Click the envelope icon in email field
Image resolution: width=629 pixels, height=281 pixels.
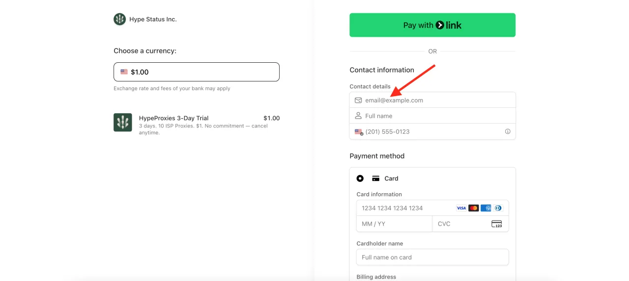(x=358, y=100)
